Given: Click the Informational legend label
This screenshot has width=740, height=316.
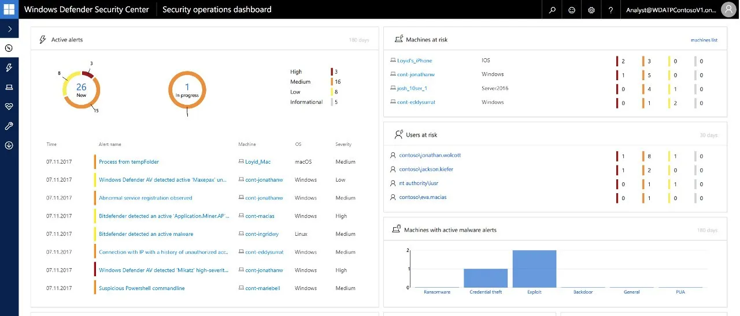Looking at the screenshot, I should coord(306,102).
